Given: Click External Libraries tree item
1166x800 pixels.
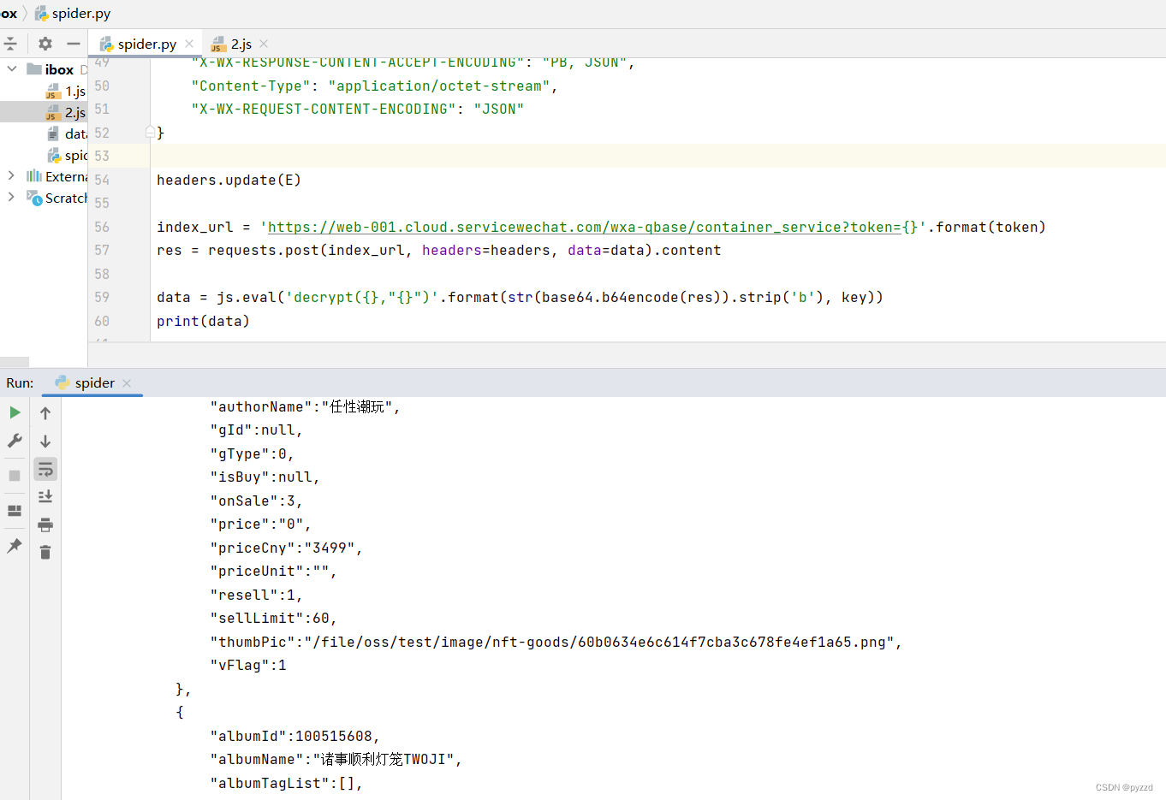Looking at the screenshot, I should (x=57, y=176).
